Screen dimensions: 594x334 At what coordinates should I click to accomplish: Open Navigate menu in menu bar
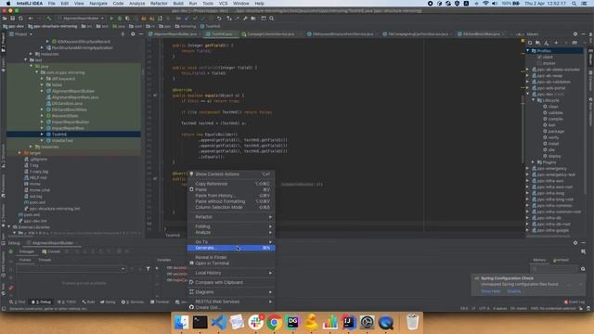pyautogui.click(x=98, y=4)
